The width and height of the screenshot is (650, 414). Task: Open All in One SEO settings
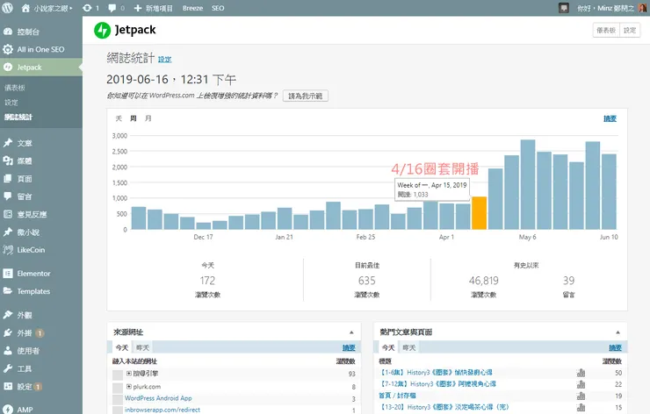pyautogui.click(x=40, y=50)
